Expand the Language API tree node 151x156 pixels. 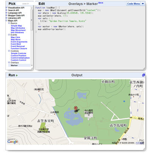pyautogui.click(x=6, y=13)
